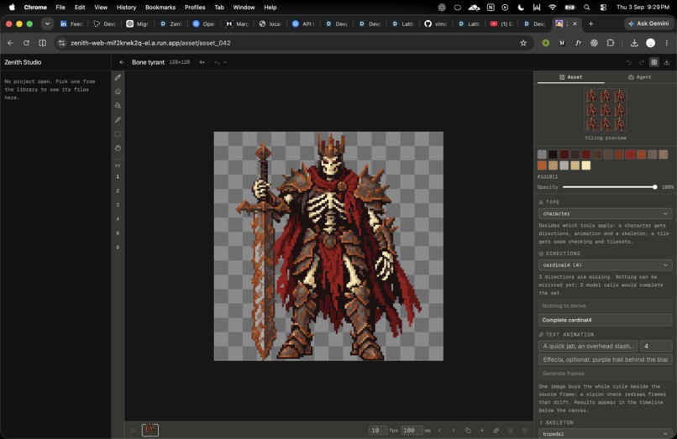Open the DIRECTIONS dropdown showing cardinal4 (4)
The width and height of the screenshot is (677, 439).
pyautogui.click(x=605, y=265)
